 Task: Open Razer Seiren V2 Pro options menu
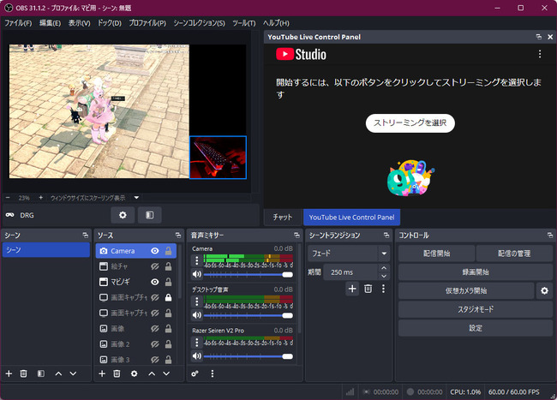tap(197, 343)
